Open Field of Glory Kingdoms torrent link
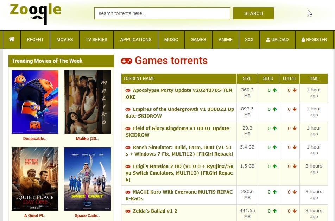Screen dimensions: 335x221 pyautogui.click(x=178, y=132)
